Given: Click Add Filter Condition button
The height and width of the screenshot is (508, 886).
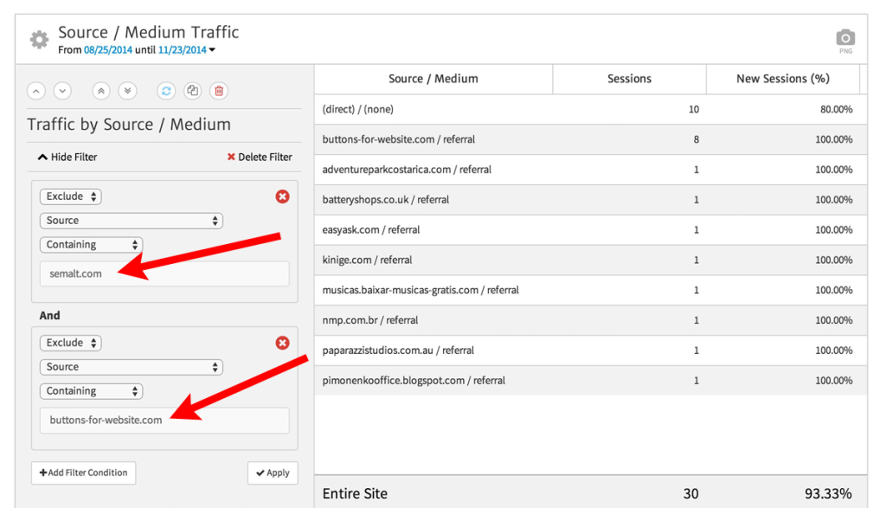Looking at the screenshot, I should (x=83, y=473).
